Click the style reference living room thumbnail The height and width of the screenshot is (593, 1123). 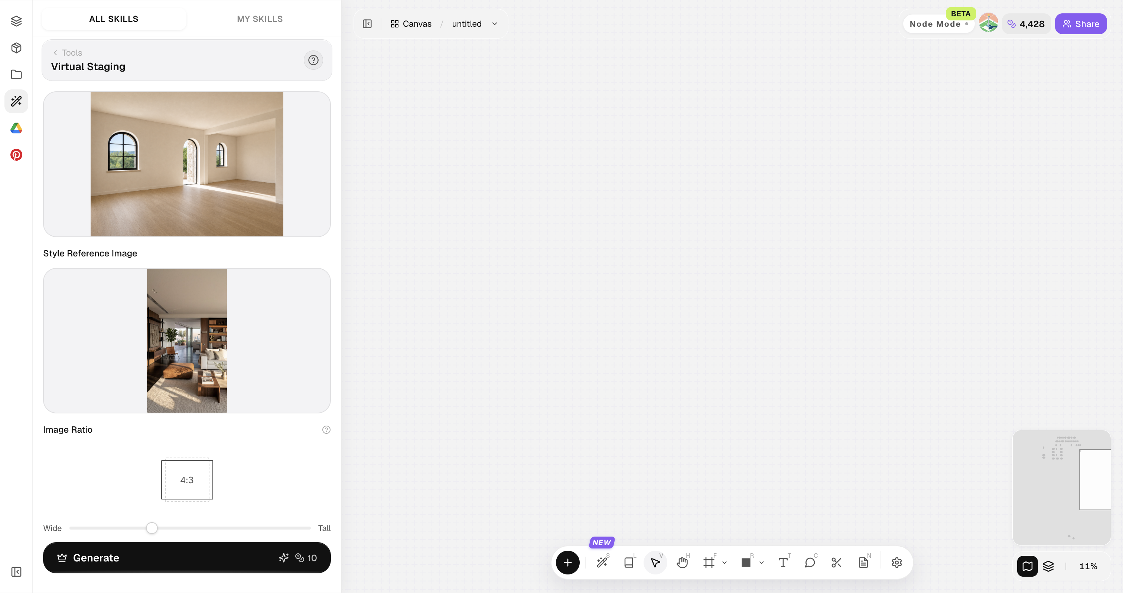[x=186, y=340]
